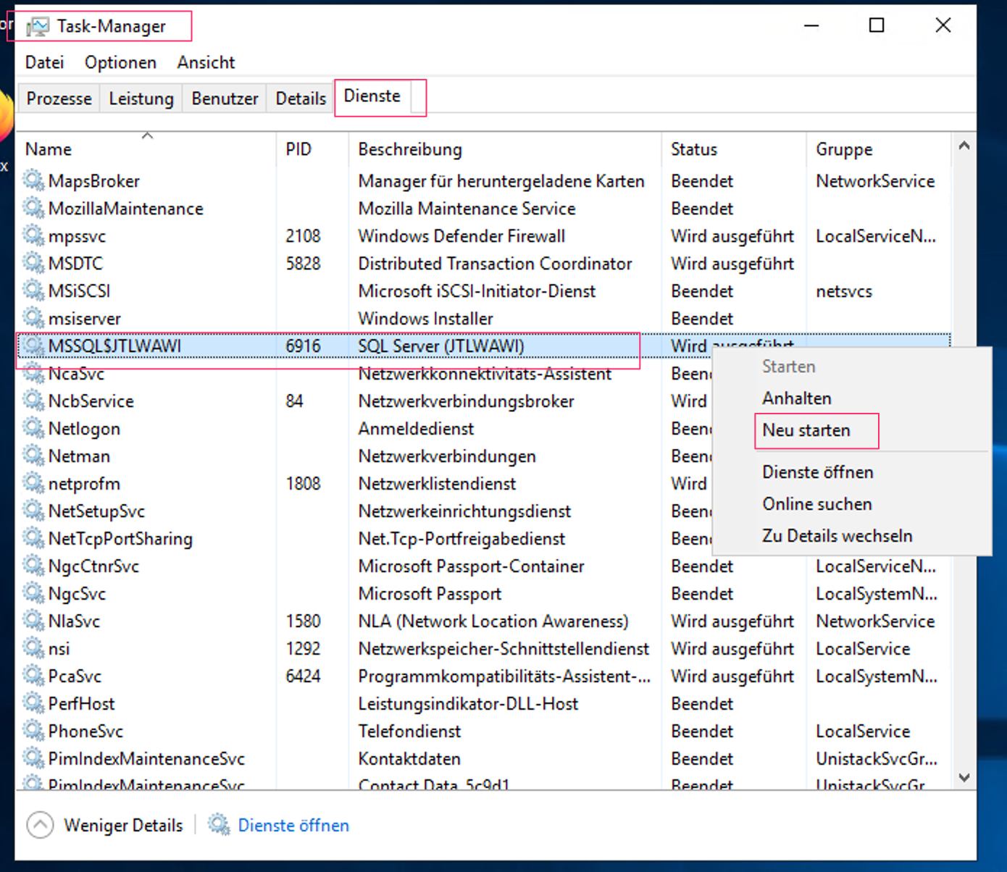Viewport: 1007px width, 872px height.
Task: Click the gear icon beside MSiSCSI
Action: click(x=33, y=290)
